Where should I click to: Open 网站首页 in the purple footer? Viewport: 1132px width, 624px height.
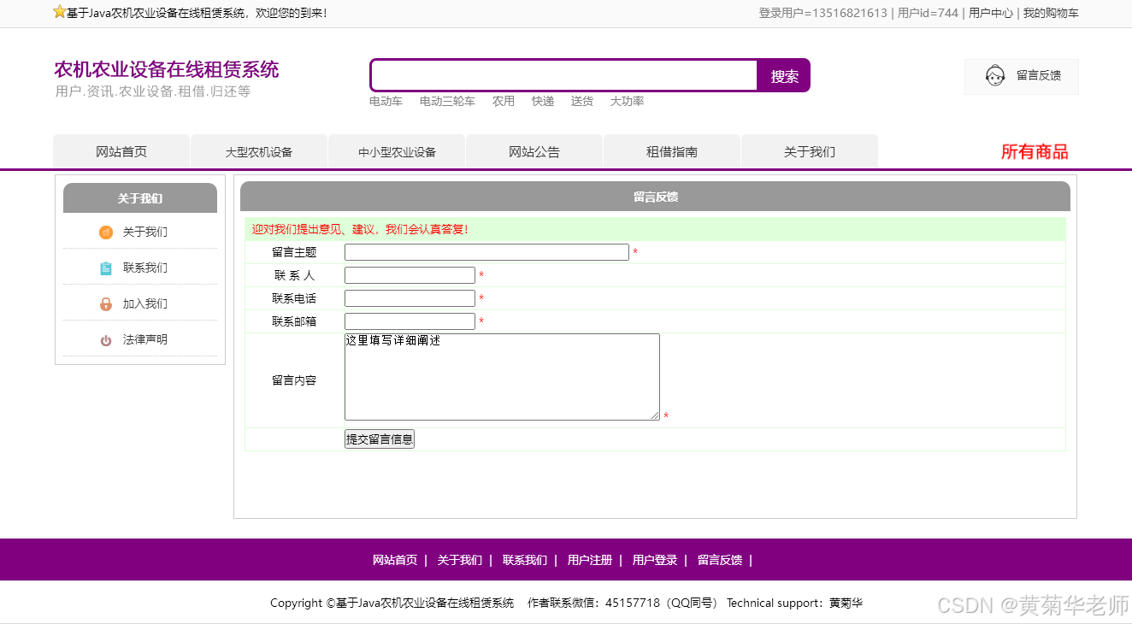point(395,560)
